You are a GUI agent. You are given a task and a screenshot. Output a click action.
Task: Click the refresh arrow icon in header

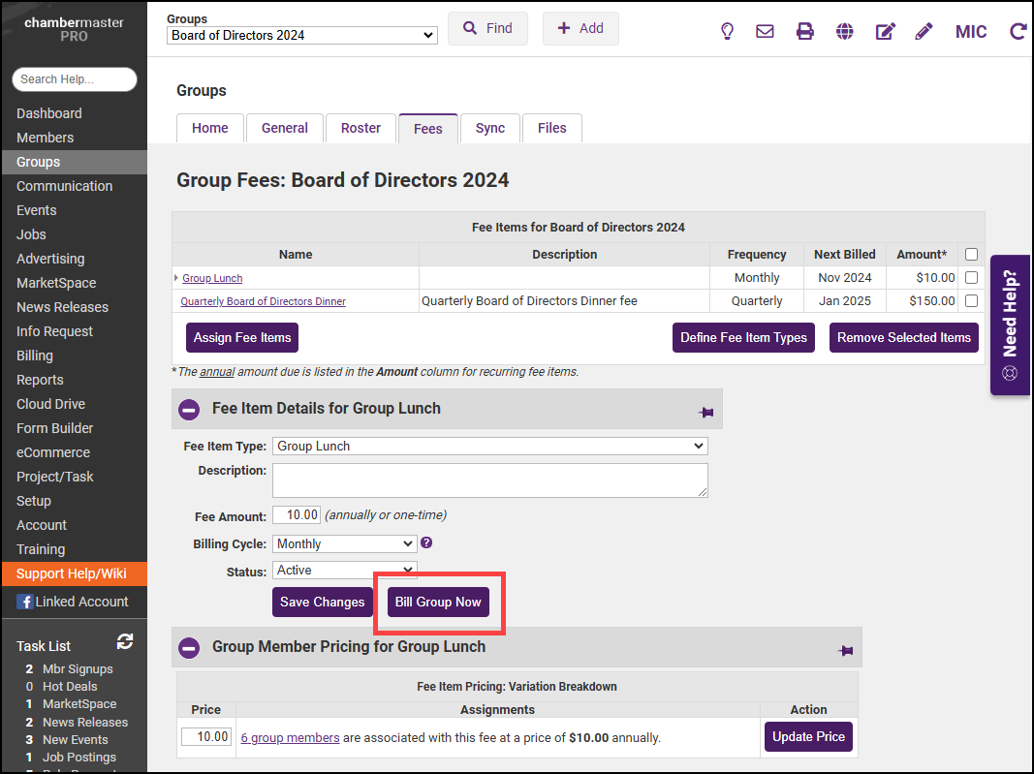point(1018,31)
